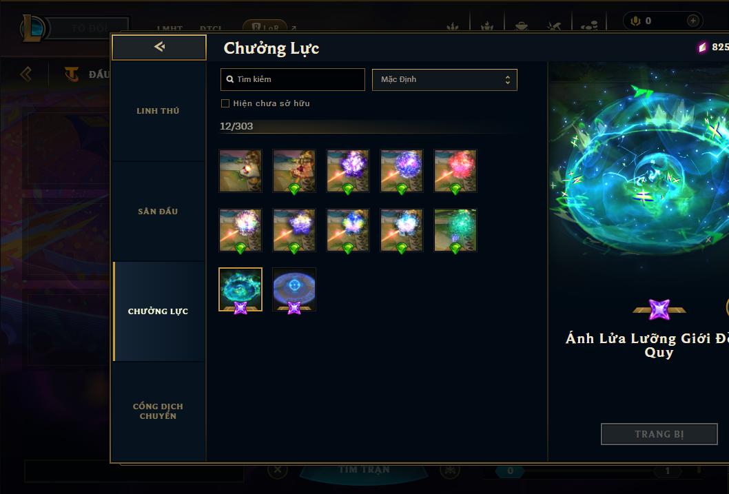Click the back arrow button
This screenshot has height=494, width=729.
(x=159, y=47)
